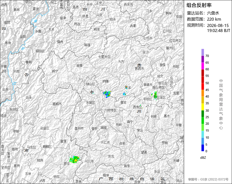Click the blue echo cluster near Nayong
232x184 pixels.
tap(107, 94)
